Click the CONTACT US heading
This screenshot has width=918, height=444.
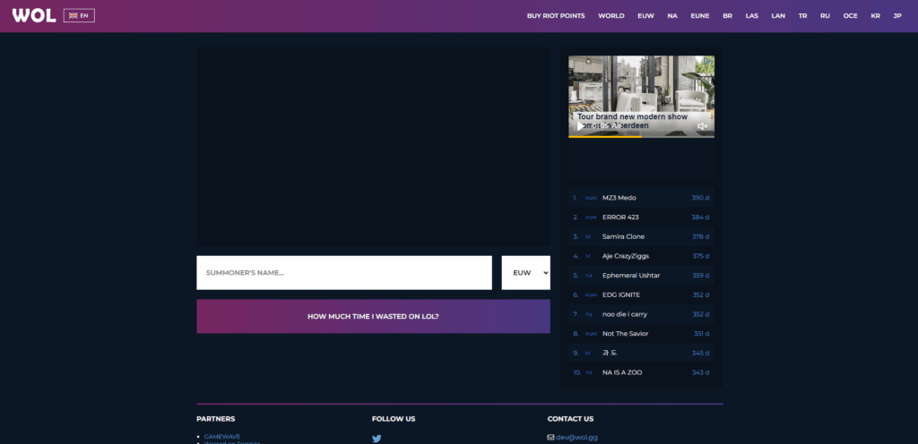tap(570, 419)
